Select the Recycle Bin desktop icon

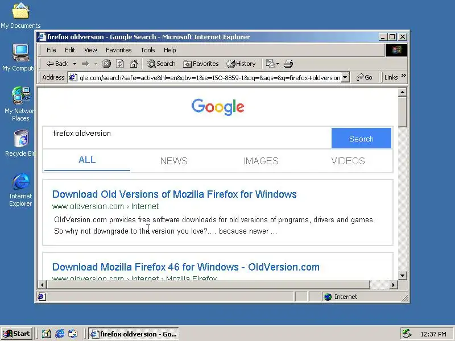pyautogui.click(x=20, y=143)
